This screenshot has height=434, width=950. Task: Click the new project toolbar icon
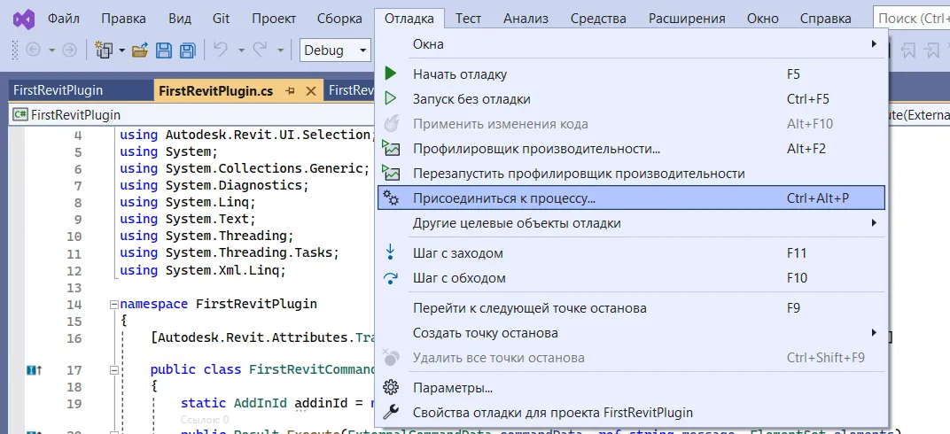tap(105, 50)
